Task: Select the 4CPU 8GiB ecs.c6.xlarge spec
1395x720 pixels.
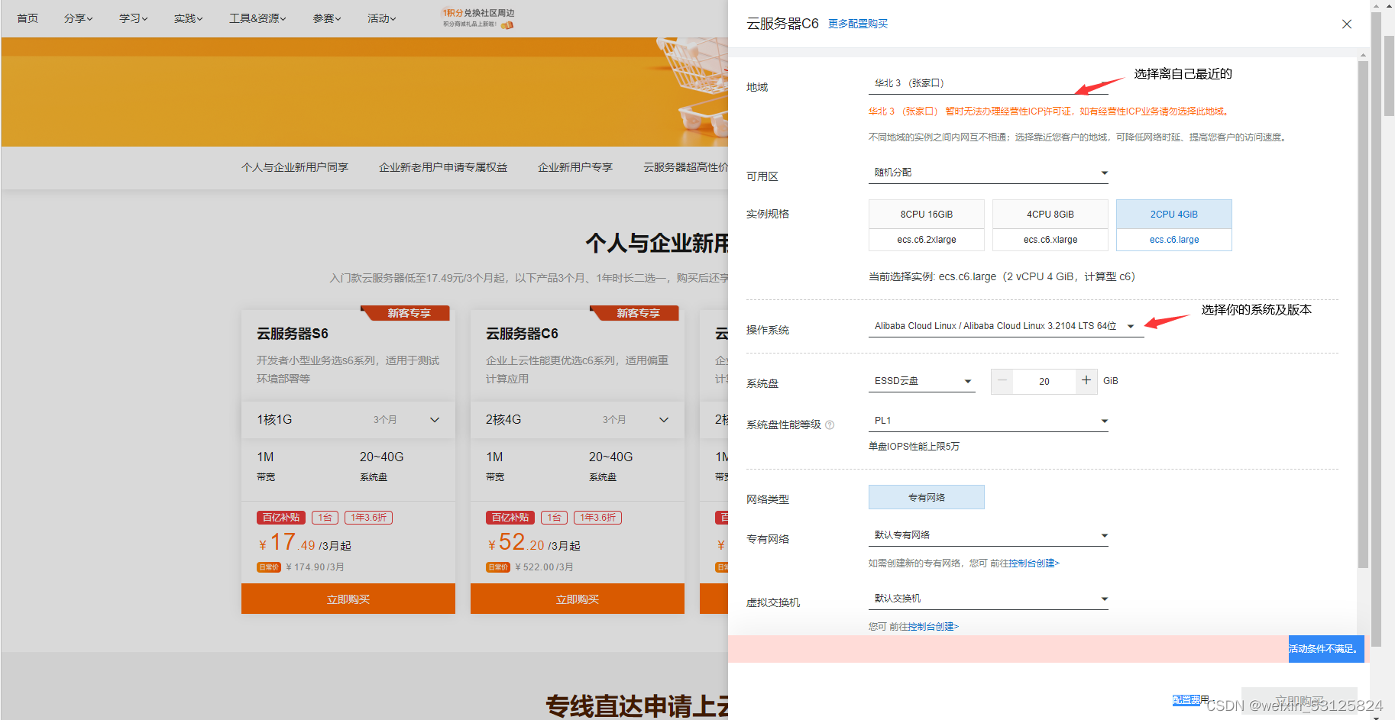Action: (x=1050, y=226)
